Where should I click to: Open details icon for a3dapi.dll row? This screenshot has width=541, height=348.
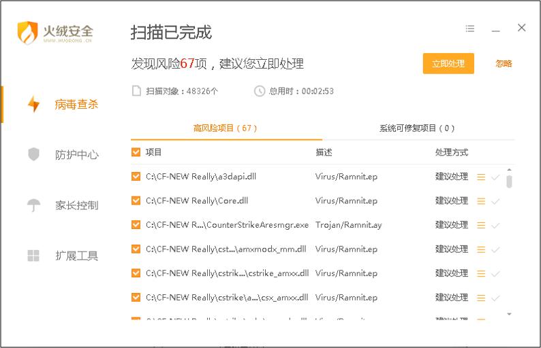481,177
